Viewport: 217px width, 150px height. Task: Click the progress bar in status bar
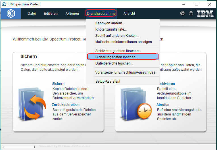tap(18, 147)
